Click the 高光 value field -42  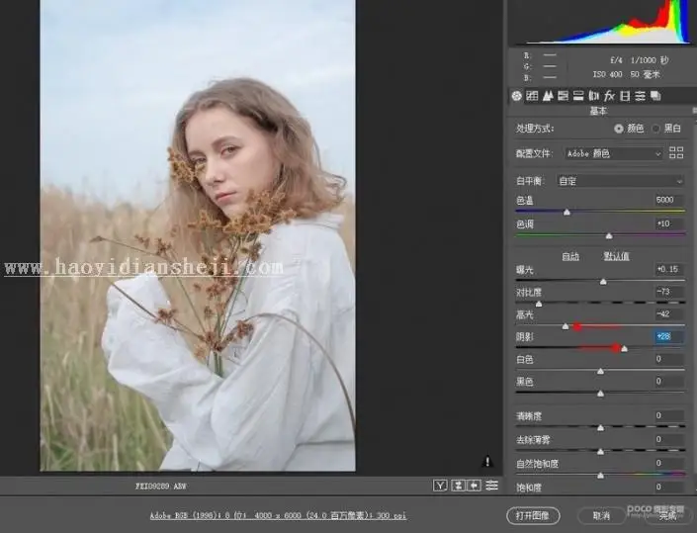click(668, 314)
